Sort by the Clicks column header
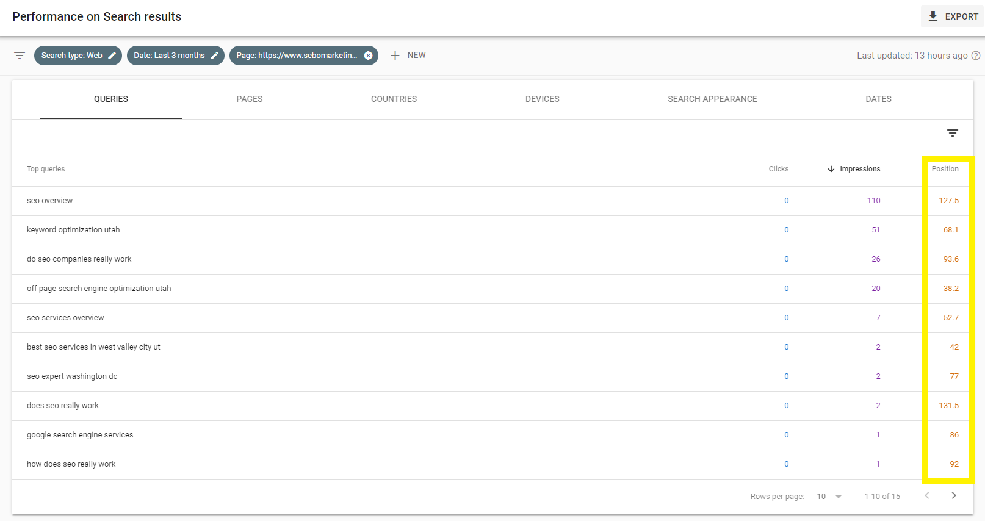Screen dimensions: 985x521 [778, 169]
